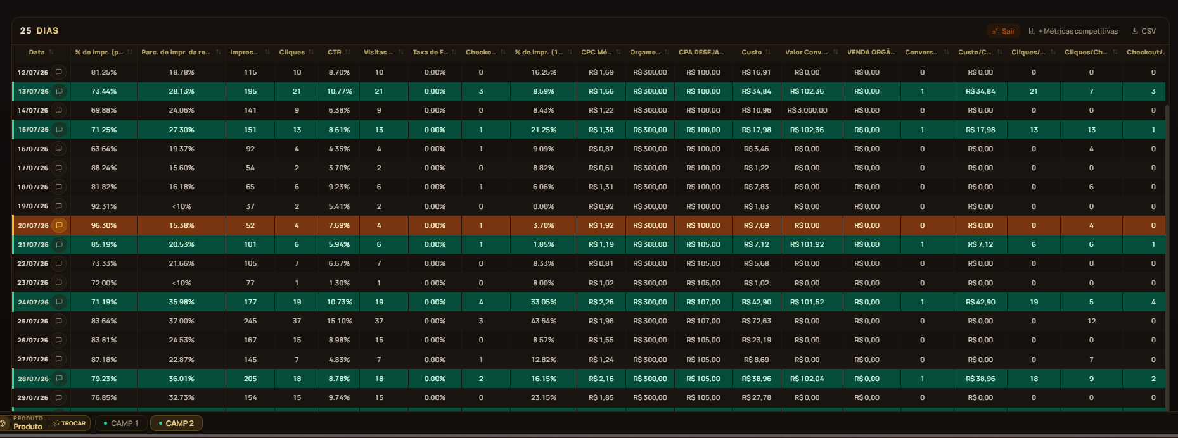The width and height of the screenshot is (1178, 438).
Task: Open + Métricas competitivas
Action: click(x=1073, y=31)
